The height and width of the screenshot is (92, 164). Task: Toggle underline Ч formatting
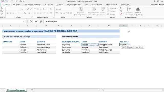[13, 13]
